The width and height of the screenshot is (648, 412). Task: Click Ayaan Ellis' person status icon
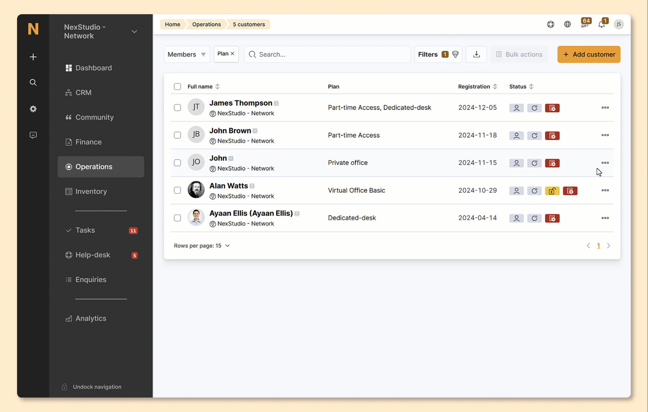tap(517, 218)
